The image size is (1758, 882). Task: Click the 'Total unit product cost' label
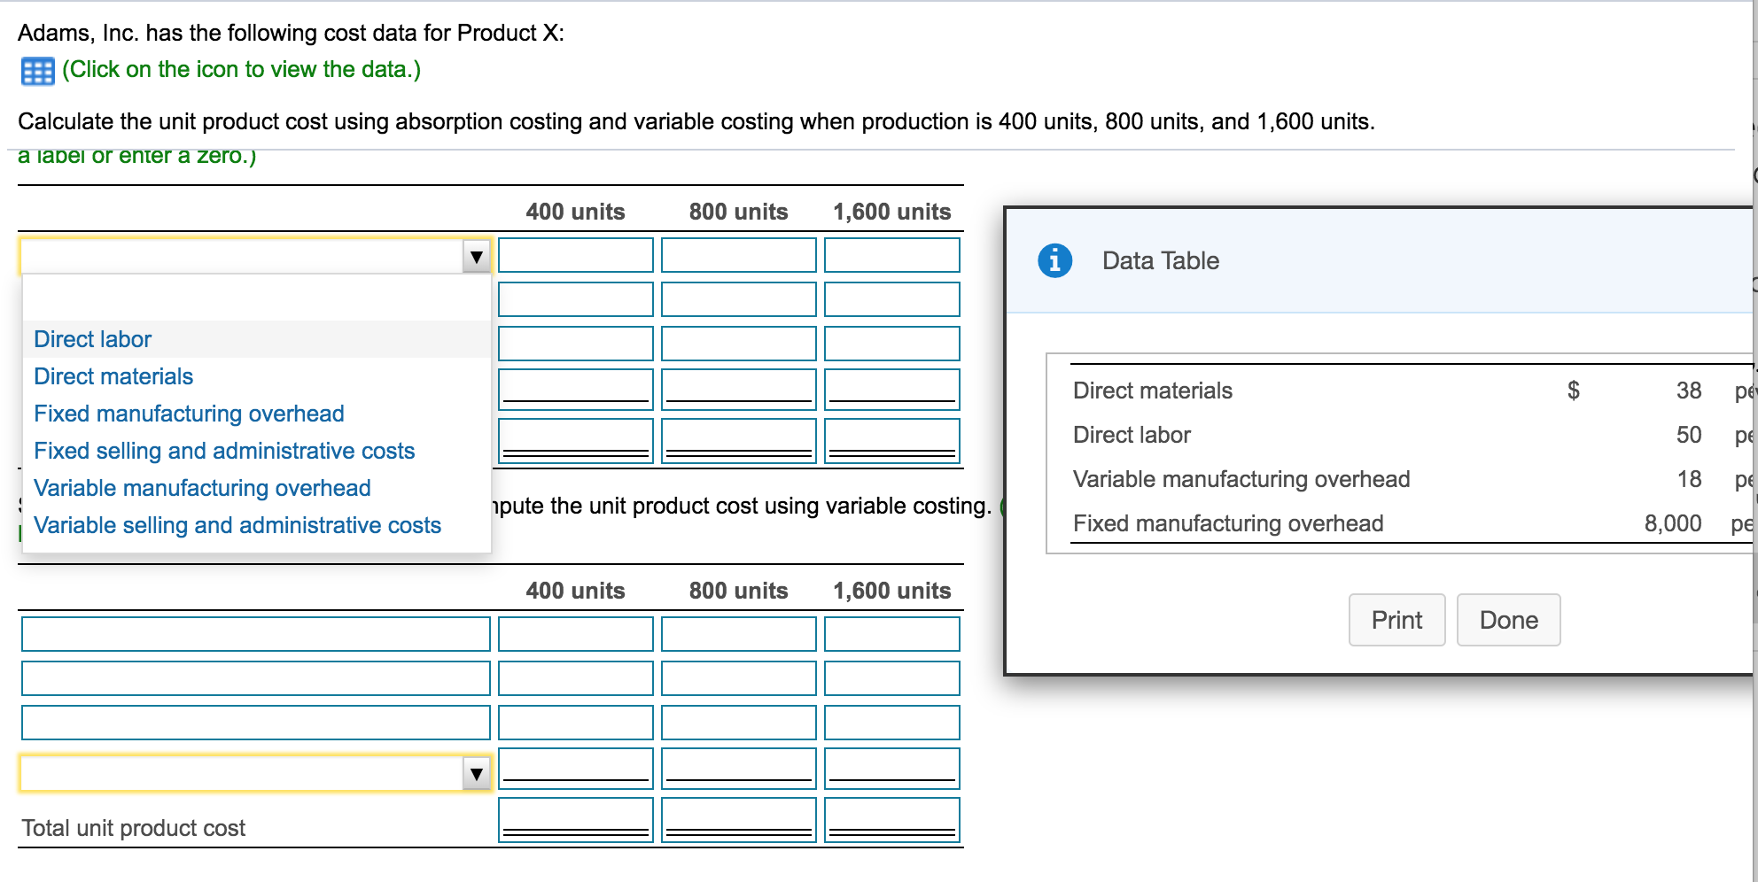pos(134,828)
